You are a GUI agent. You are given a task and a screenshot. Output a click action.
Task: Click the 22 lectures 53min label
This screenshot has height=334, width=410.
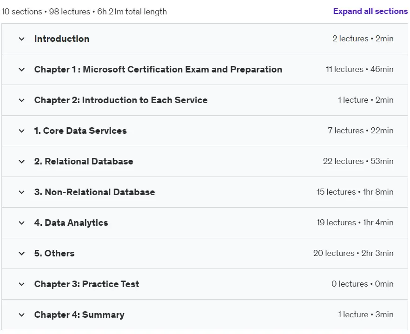358,161
